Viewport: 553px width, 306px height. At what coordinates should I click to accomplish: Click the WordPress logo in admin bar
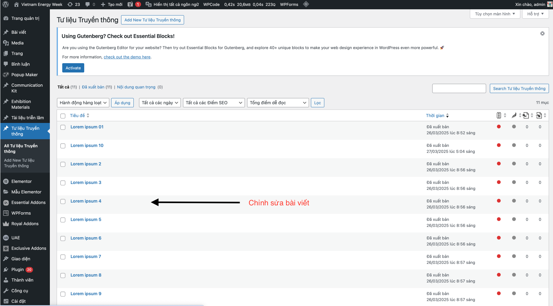[x=6, y=4]
